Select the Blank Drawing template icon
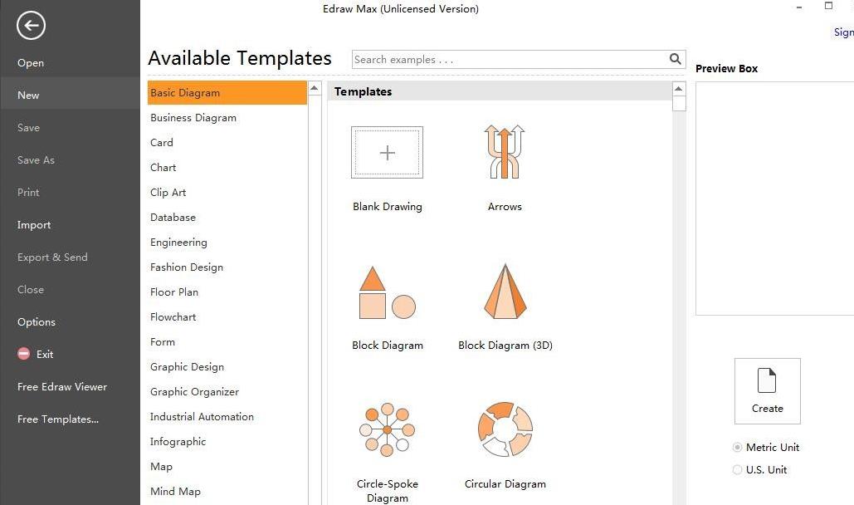Screen dimensions: 854x505 coord(388,153)
